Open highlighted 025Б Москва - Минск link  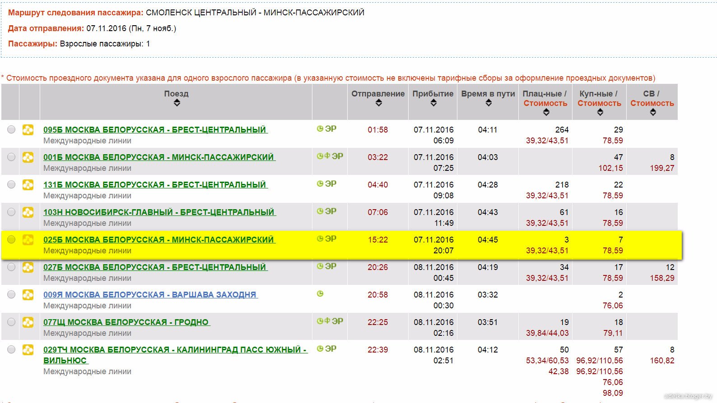159,240
